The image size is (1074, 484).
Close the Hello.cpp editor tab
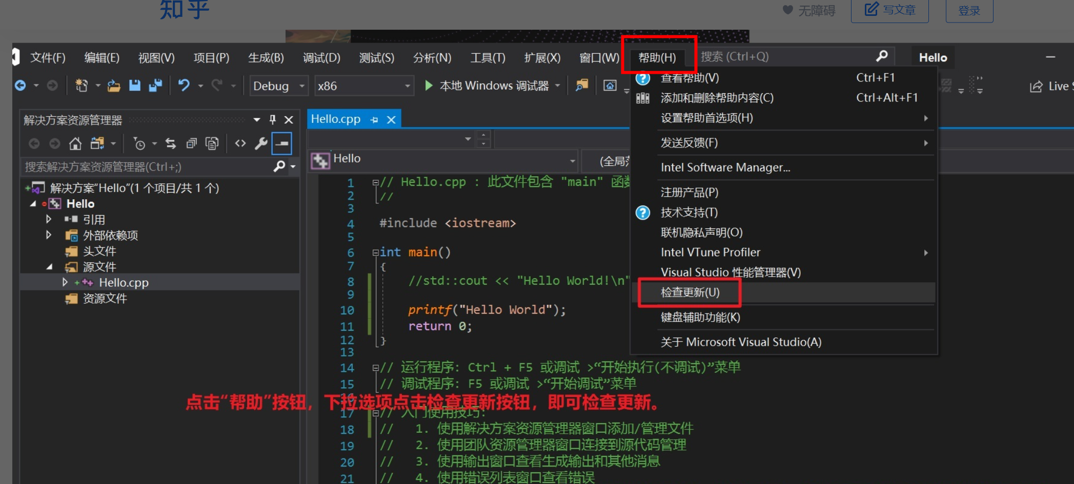point(391,120)
